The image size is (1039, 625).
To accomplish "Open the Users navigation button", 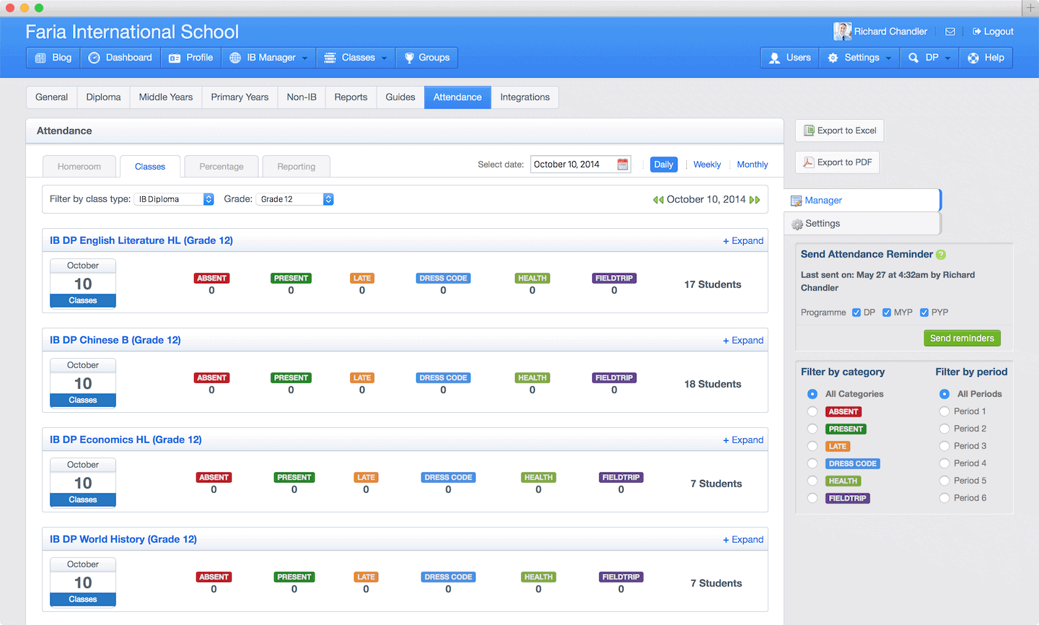I will [790, 58].
